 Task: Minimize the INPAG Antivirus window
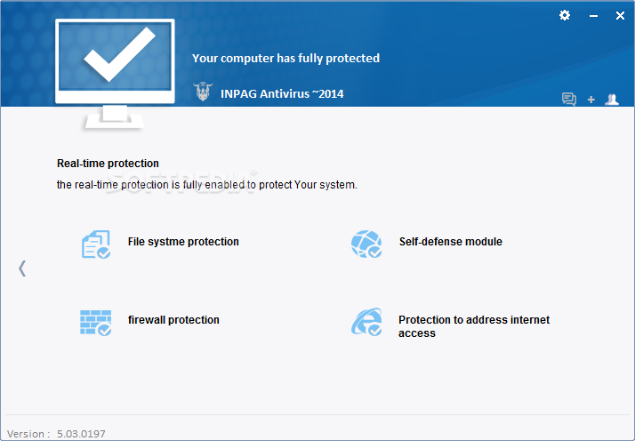click(x=593, y=16)
